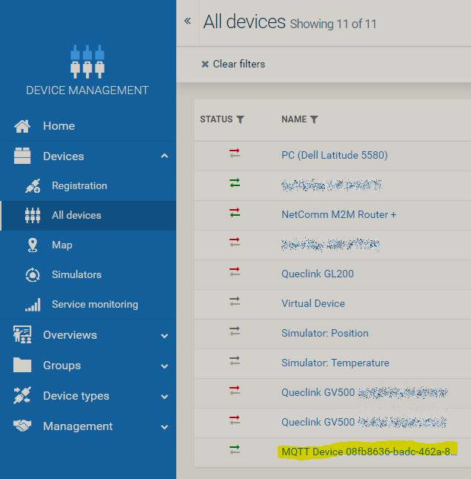Open NetComm M2M Router + device

(338, 214)
